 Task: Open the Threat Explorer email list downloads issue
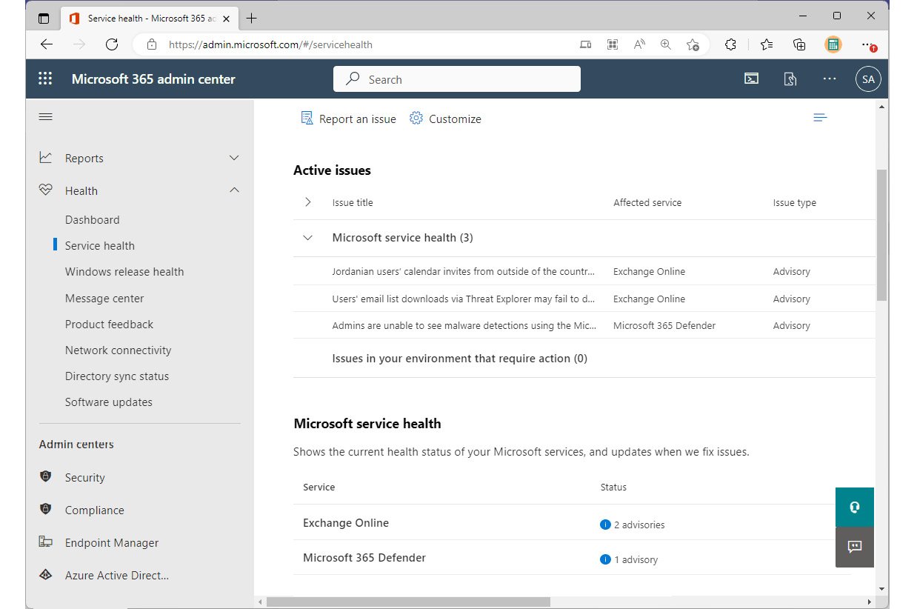click(464, 299)
